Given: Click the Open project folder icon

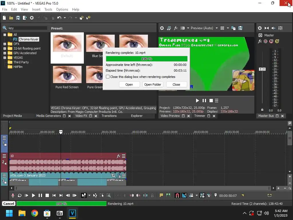Looking at the screenshot, I should (x=11, y=18).
